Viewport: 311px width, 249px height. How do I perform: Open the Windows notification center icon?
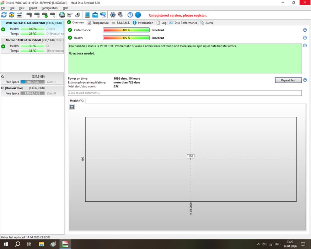(303, 244)
